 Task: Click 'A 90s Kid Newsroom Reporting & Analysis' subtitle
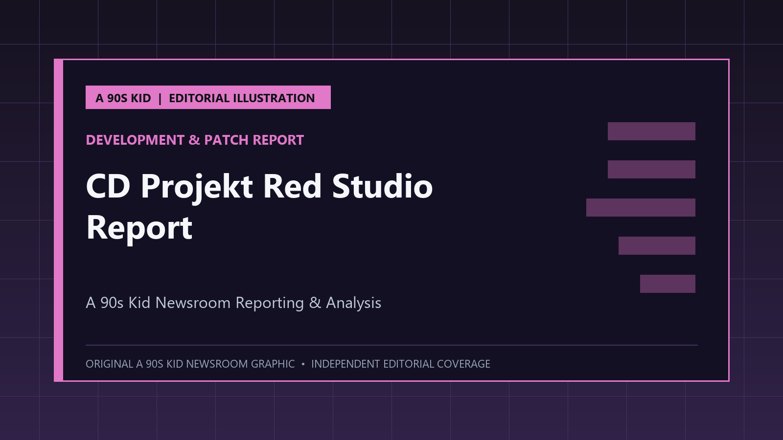(x=233, y=303)
